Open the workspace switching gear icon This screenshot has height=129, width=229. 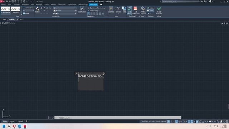(x=210, y=121)
